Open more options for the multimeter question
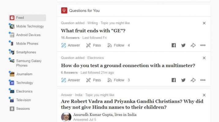Screen dimensions: 219x122 (x=203, y=80)
